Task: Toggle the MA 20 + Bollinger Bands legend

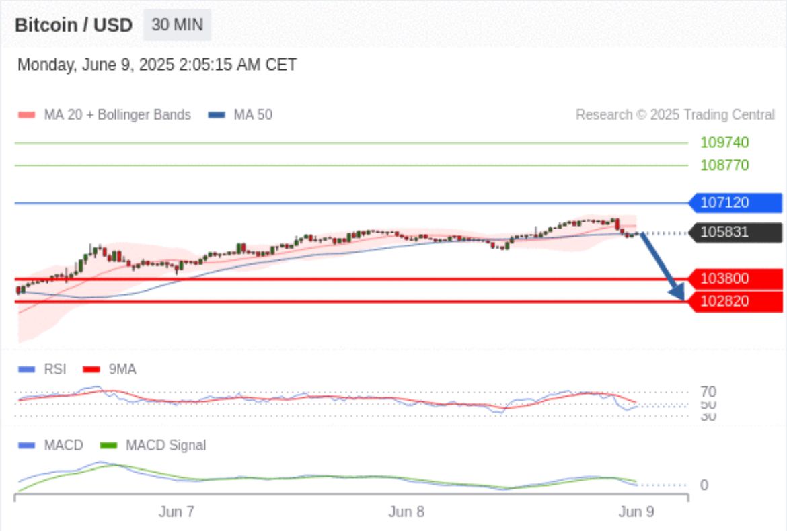Action: click(x=104, y=115)
